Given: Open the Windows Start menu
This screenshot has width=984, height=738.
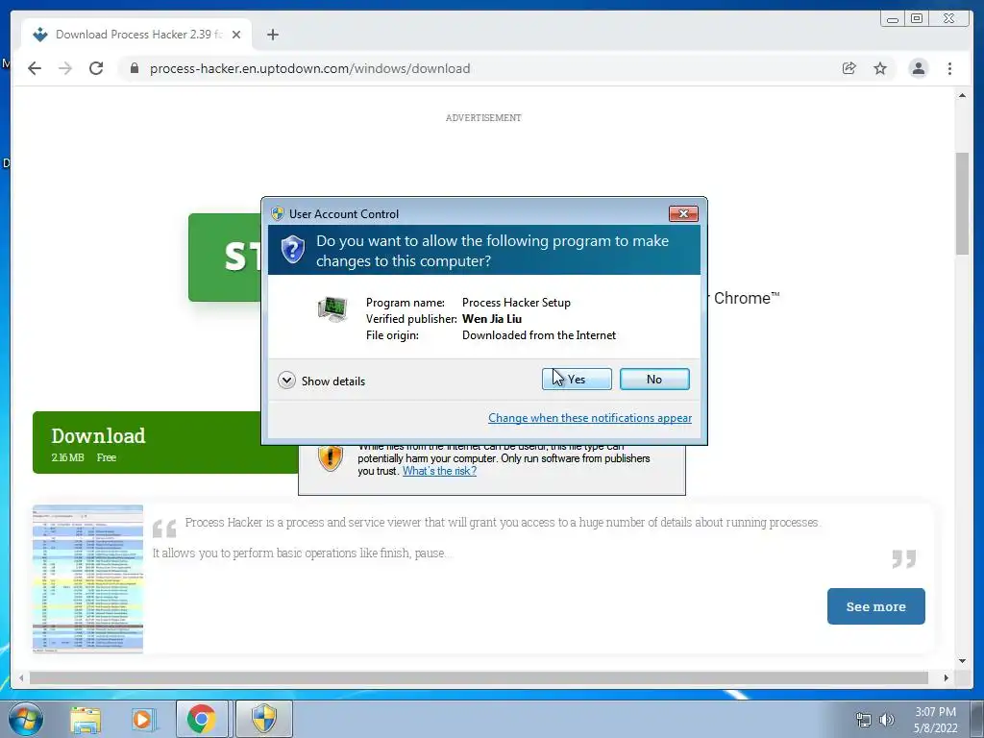Looking at the screenshot, I should (x=25, y=719).
